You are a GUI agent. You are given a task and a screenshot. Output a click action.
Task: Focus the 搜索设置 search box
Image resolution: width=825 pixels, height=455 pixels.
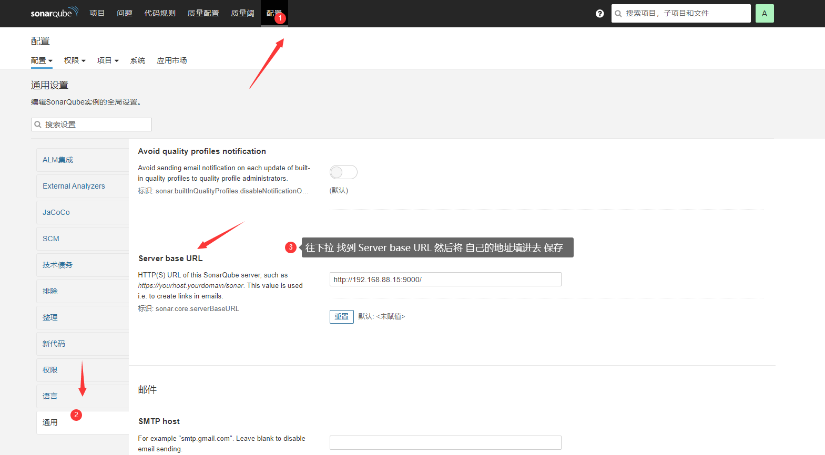pyautogui.click(x=91, y=125)
